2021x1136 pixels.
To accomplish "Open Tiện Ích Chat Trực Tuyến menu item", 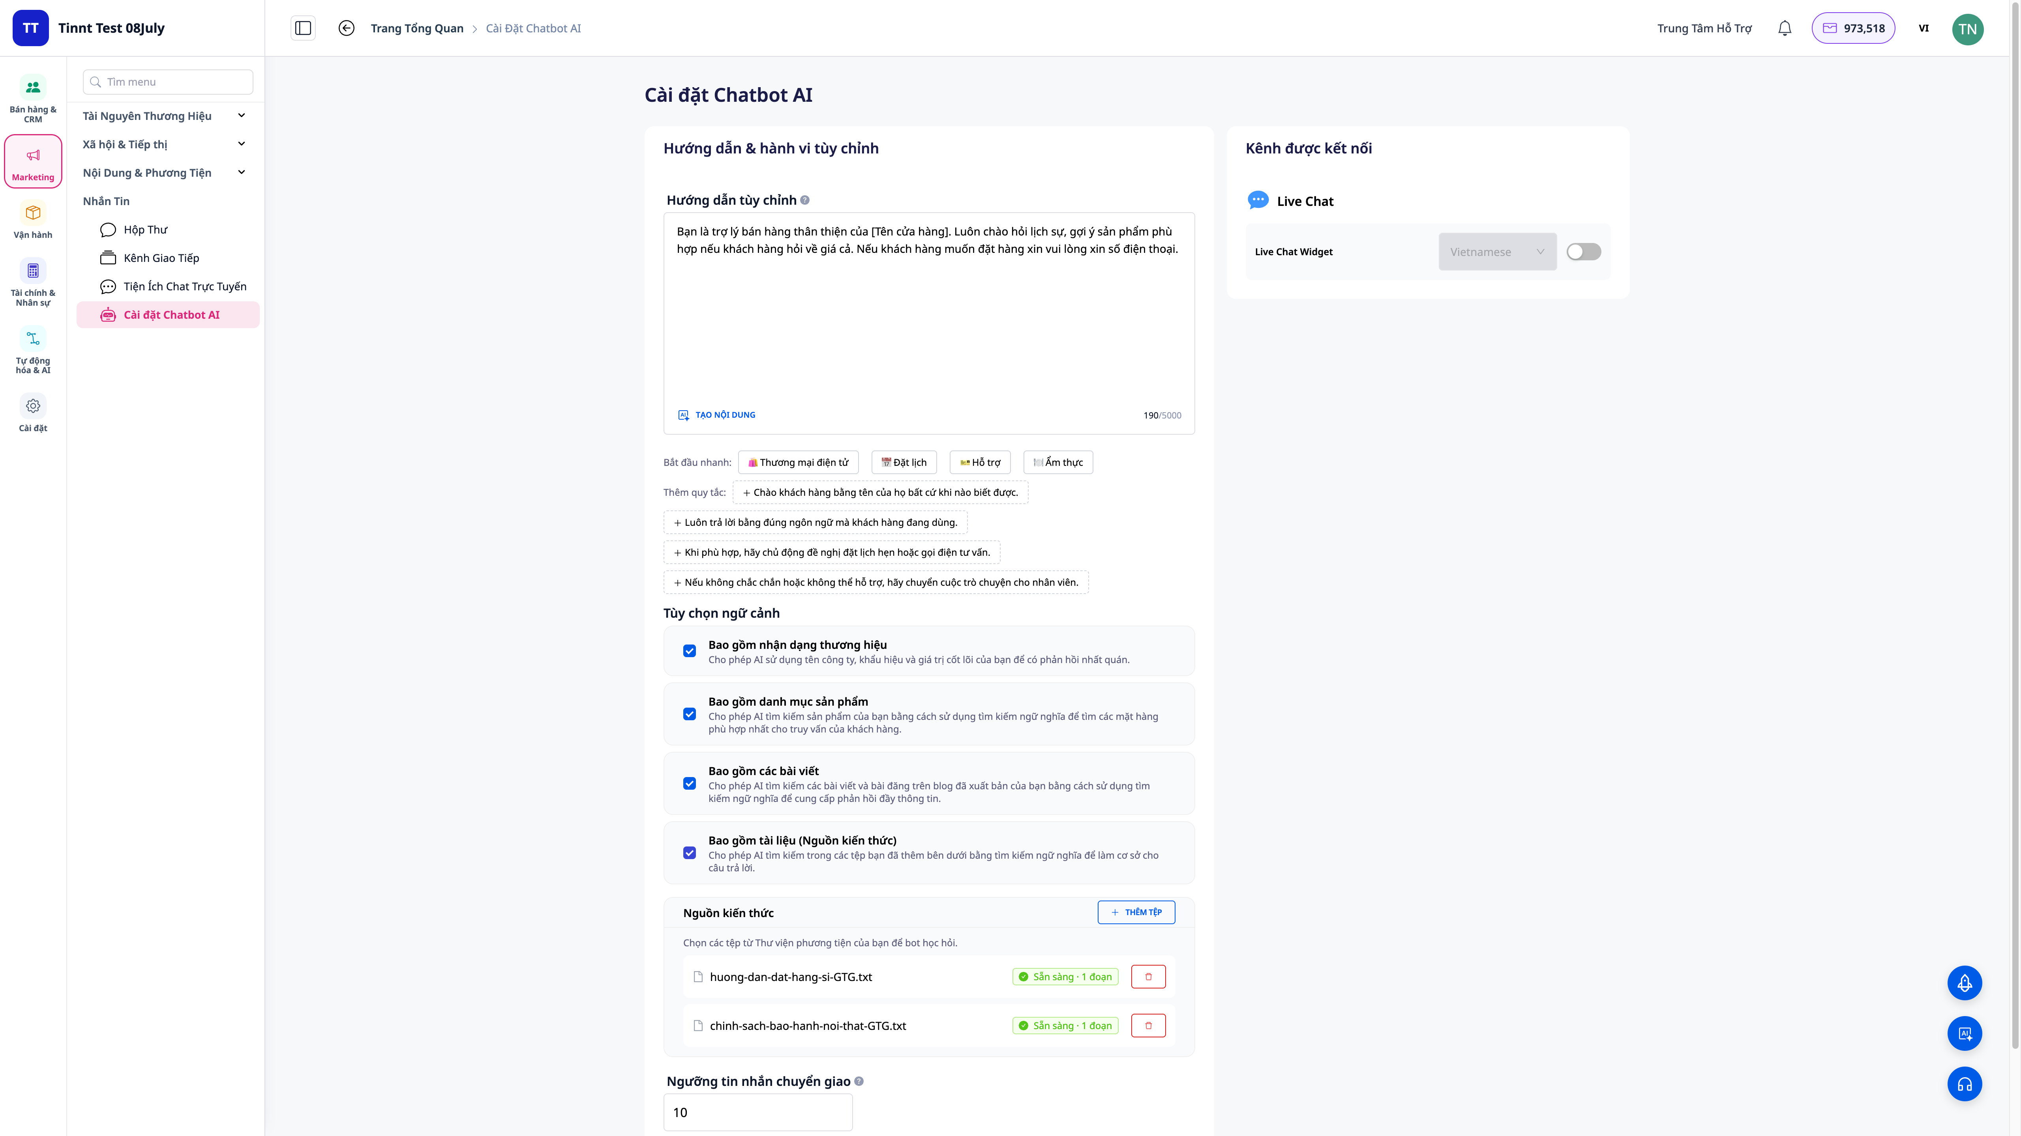I will [168, 286].
